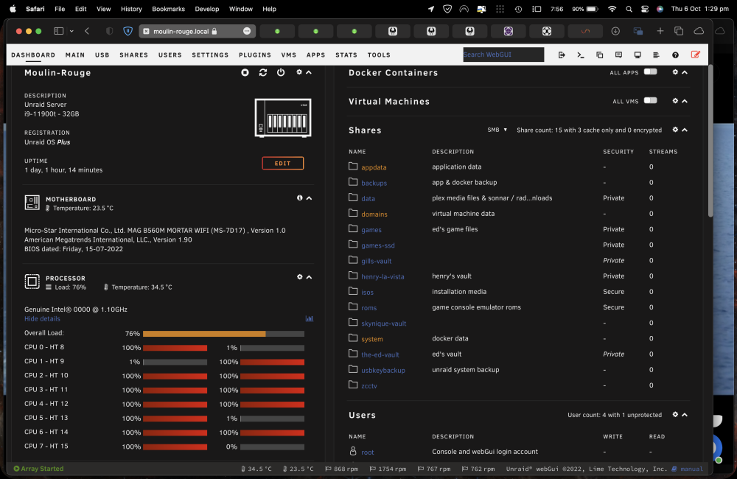Viewport: 737px width, 479px height.
Task: Reboot the Moulin-Rouge server using the restart icon
Action: click(263, 72)
